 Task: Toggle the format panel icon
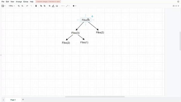176,6
